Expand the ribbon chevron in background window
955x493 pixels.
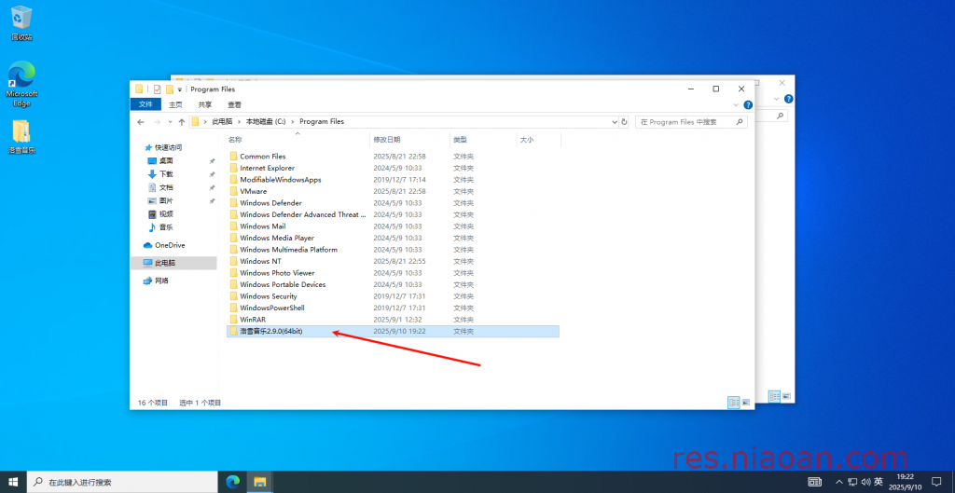pyautogui.click(x=777, y=99)
